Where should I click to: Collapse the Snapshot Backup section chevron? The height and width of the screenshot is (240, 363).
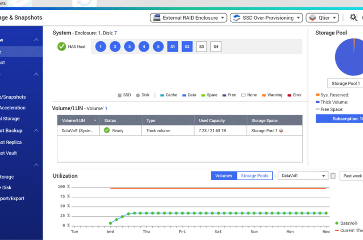[36, 131]
